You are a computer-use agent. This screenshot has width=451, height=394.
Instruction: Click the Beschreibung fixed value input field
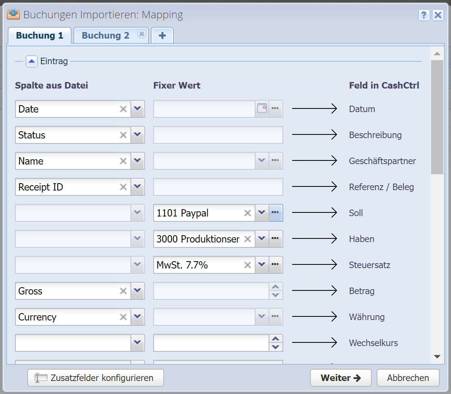[x=218, y=135]
